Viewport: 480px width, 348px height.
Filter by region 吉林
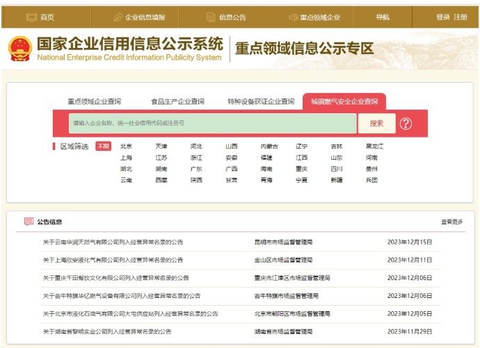click(x=337, y=147)
